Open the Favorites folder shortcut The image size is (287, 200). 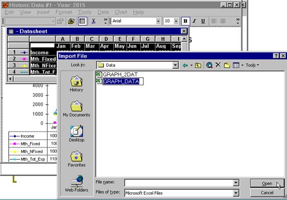pyautogui.click(x=77, y=159)
